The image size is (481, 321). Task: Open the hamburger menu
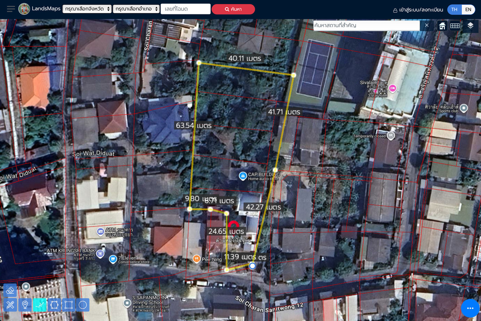pyautogui.click(x=11, y=9)
